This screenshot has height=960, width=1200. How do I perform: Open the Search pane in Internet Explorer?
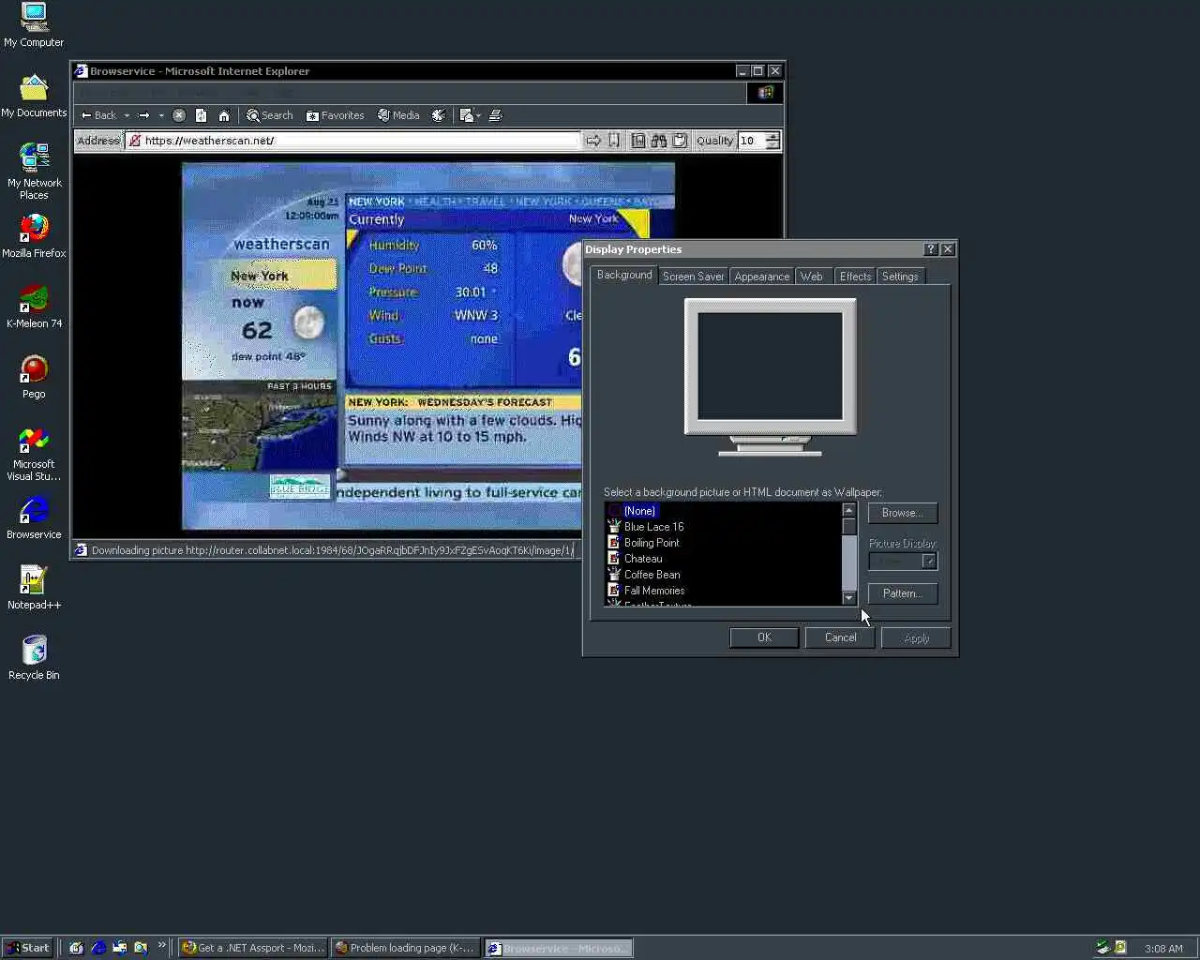click(x=270, y=115)
